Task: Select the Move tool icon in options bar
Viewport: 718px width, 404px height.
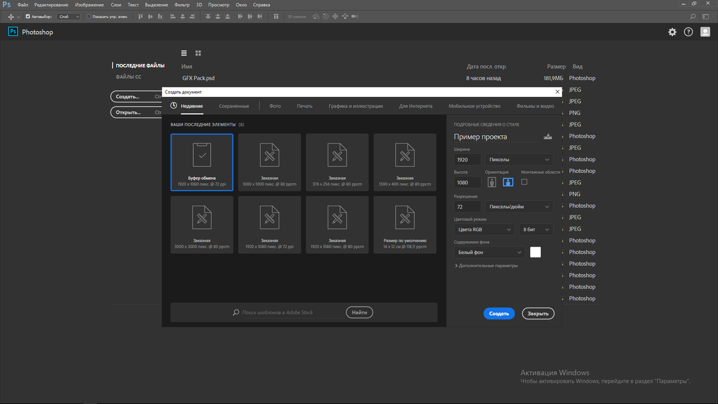Action: click(11, 17)
